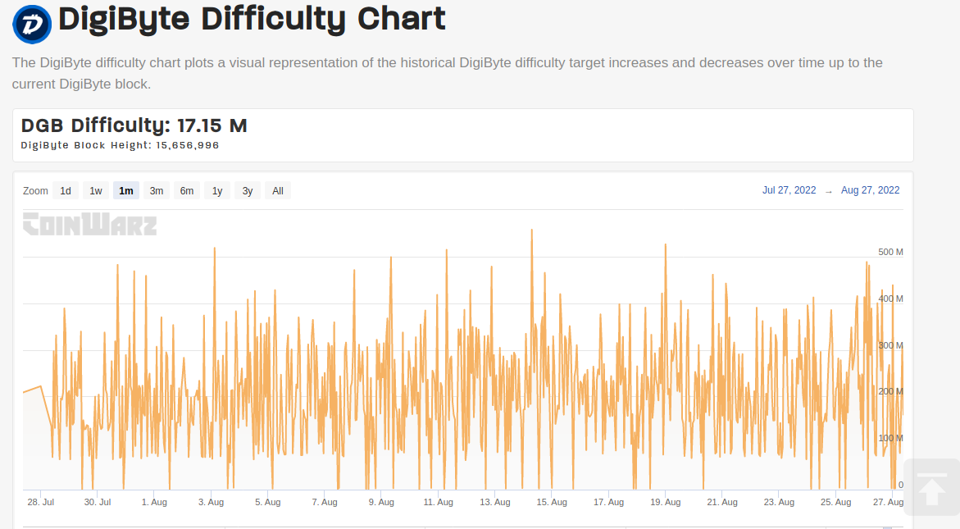Screen dimensions: 960x529
Task: Select the 6m zoom range
Action: [x=187, y=191]
